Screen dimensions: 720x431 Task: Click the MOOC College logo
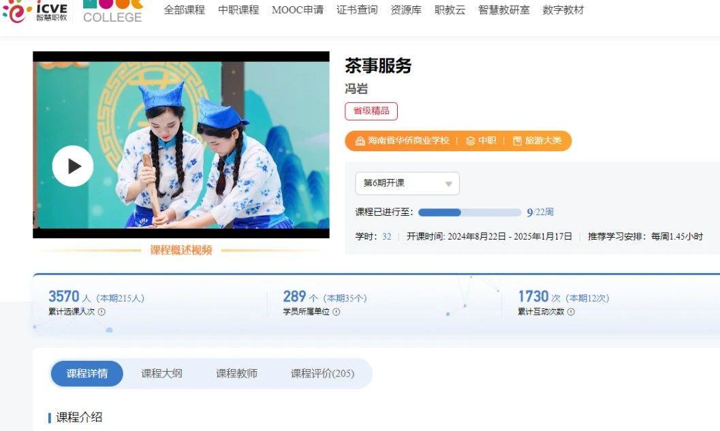[x=112, y=12]
